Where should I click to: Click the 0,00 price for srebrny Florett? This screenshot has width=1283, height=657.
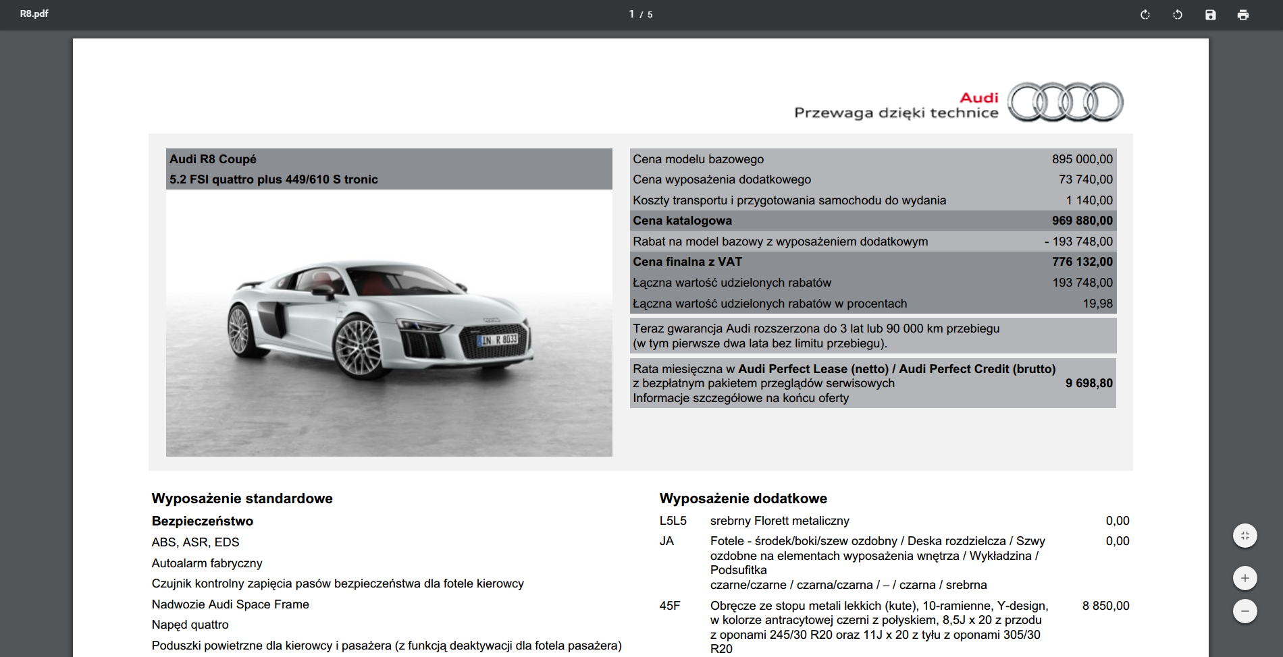click(1118, 521)
